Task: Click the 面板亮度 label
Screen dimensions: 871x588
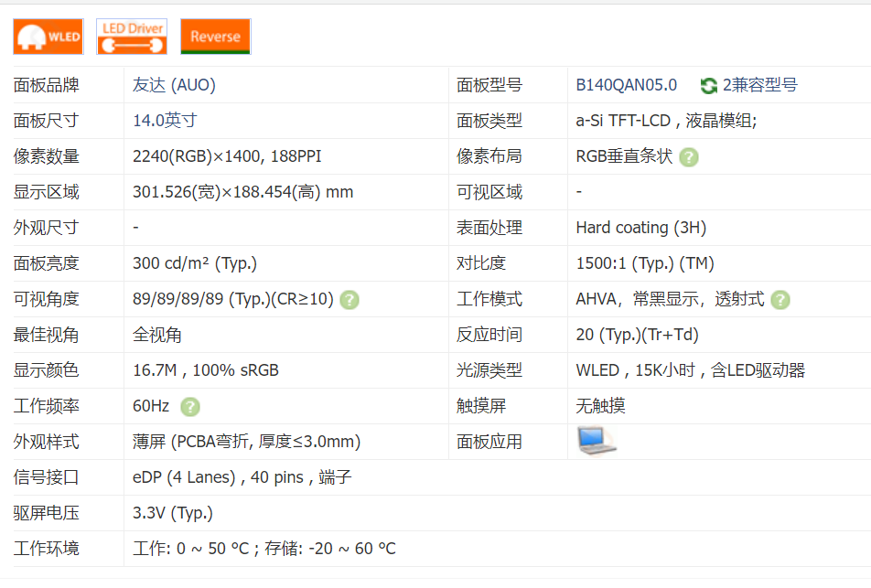Action: click(46, 263)
